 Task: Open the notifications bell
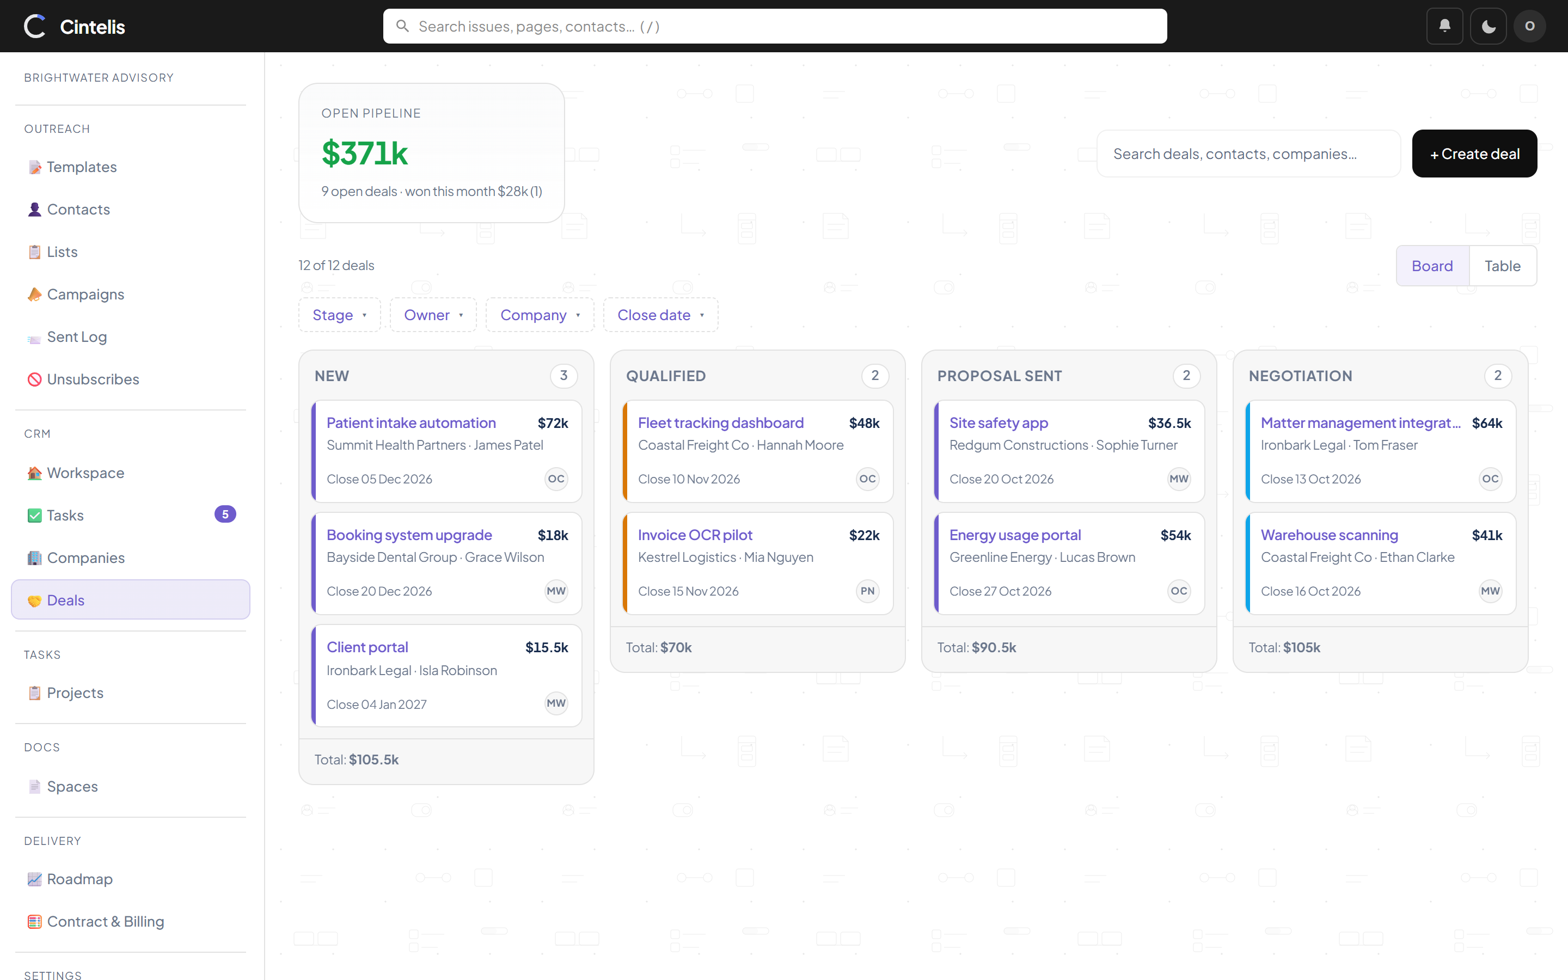1444,26
